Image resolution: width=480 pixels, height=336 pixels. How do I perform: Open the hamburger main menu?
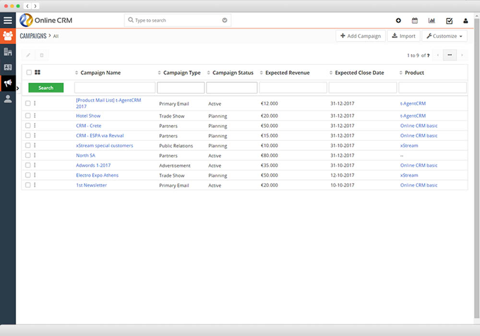tap(8, 20)
